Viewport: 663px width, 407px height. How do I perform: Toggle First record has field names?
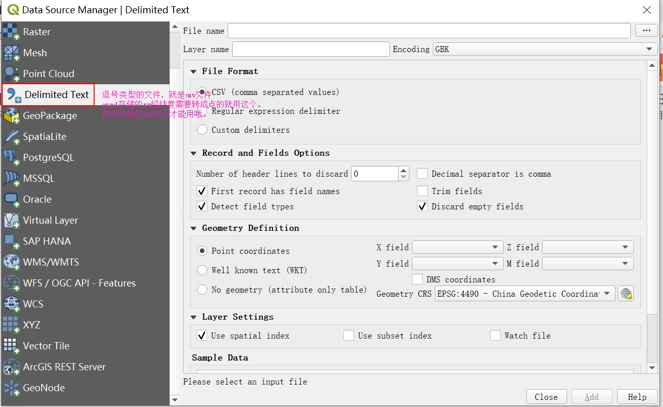(202, 191)
